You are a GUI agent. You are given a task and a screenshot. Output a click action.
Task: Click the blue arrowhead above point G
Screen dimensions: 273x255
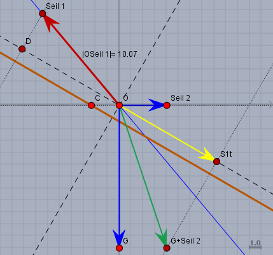point(119,237)
